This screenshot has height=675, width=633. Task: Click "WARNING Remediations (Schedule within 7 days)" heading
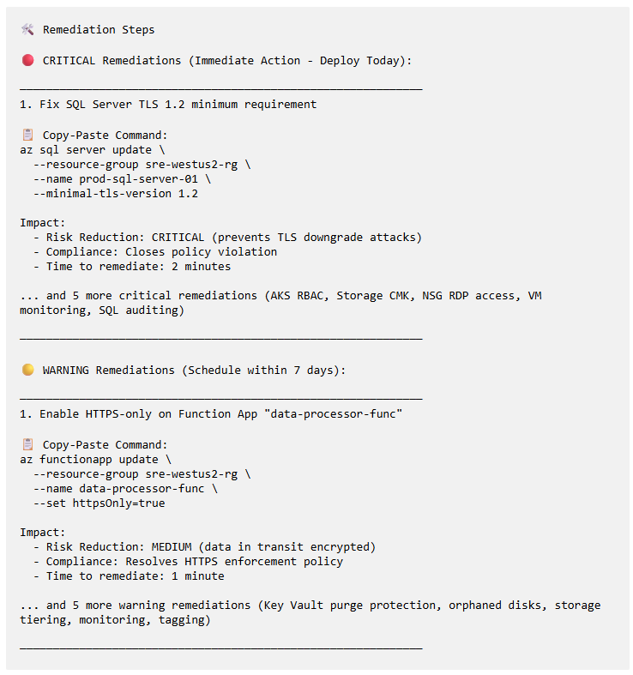[194, 371]
